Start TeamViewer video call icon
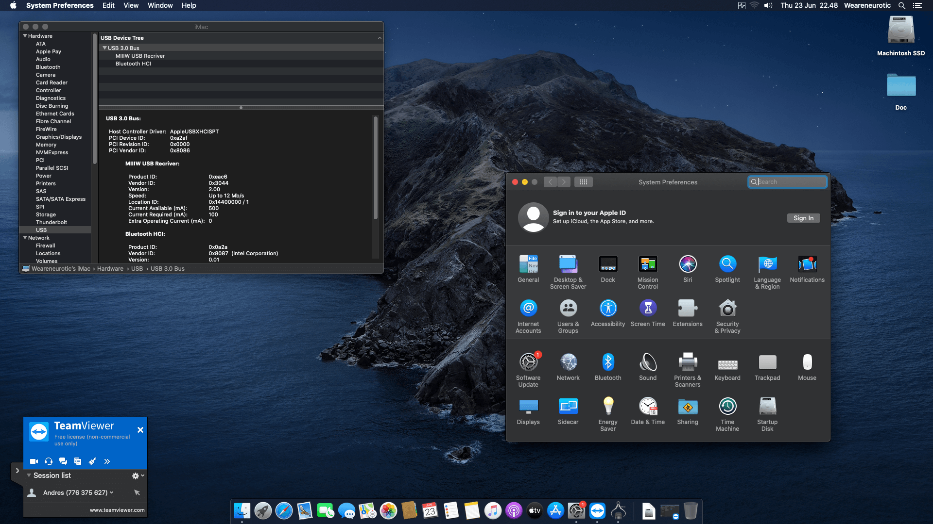The width and height of the screenshot is (933, 524). click(34, 461)
